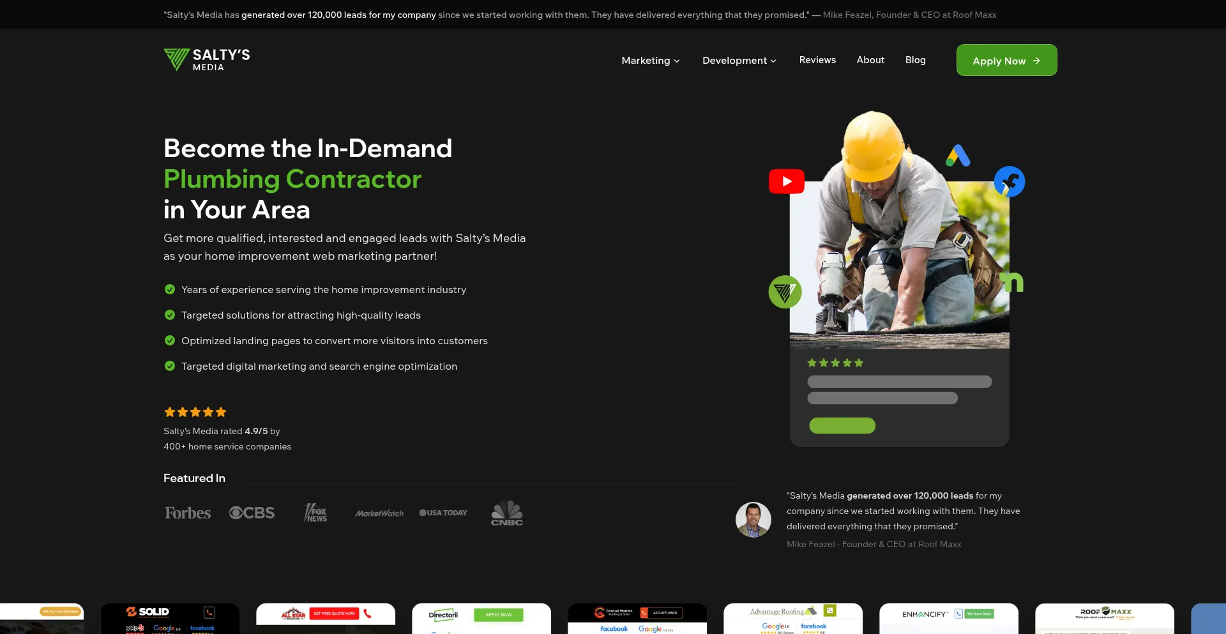Click the green Nextdoor 'n' icon
This screenshot has width=1226, height=634.
tap(1012, 282)
